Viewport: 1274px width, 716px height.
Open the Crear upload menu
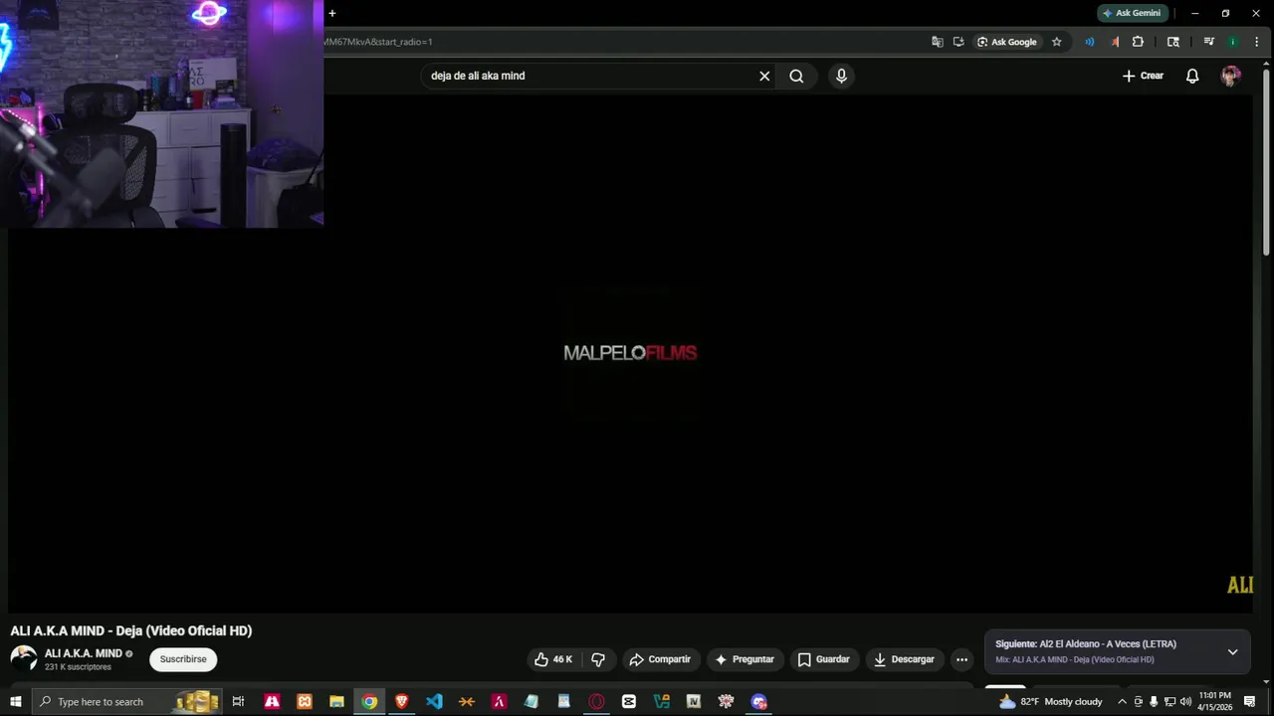1143,76
